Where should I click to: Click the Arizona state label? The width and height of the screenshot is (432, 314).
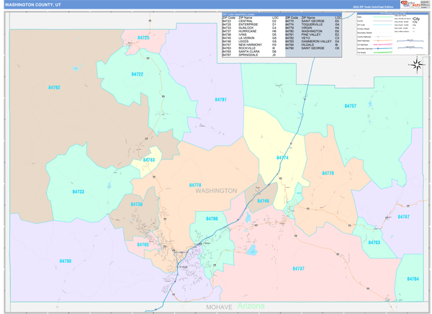pyautogui.click(x=251, y=306)
